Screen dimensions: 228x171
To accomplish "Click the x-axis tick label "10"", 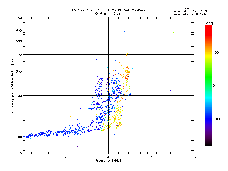I will pyautogui.click(x=165, y=157).
